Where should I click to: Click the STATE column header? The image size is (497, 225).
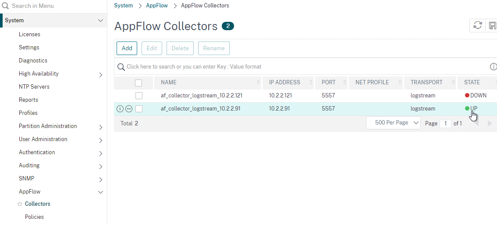[x=472, y=83]
